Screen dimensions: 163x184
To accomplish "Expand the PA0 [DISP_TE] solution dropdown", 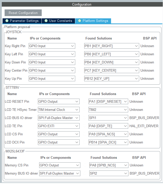I will (x=108, y=126).
